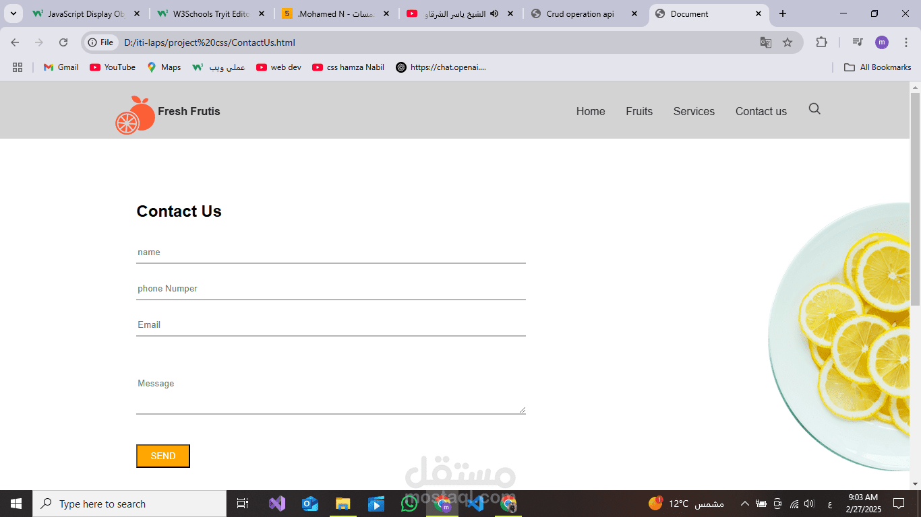Image resolution: width=921 pixels, height=517 pixels.
Task: Click the scrollbar down arrow
Action: 915,484
